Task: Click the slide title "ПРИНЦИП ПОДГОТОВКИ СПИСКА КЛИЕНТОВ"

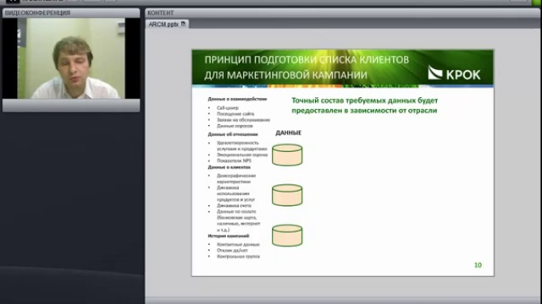Action: (x=307, y=60)
